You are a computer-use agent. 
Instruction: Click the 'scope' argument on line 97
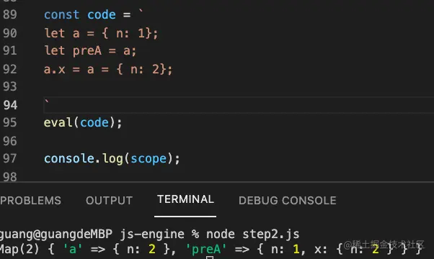[149, 159]
